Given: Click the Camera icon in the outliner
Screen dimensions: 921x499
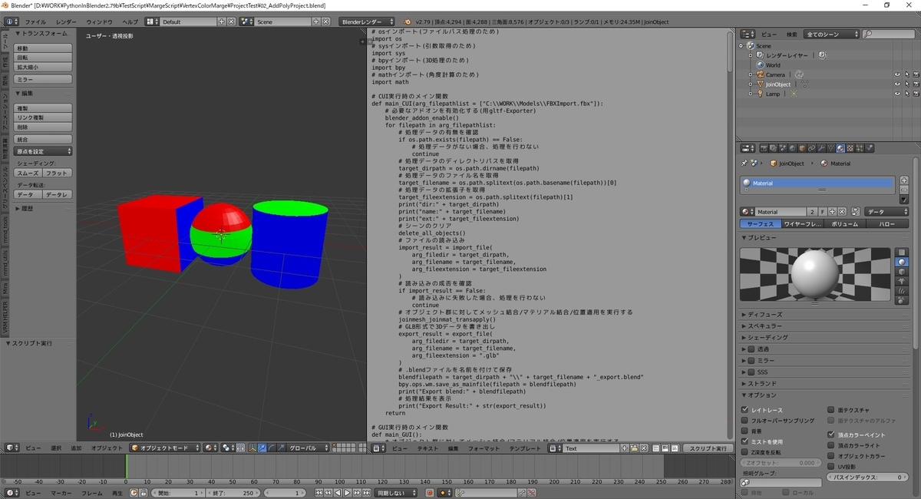Looking at the screenshot, I should (760, 74).
